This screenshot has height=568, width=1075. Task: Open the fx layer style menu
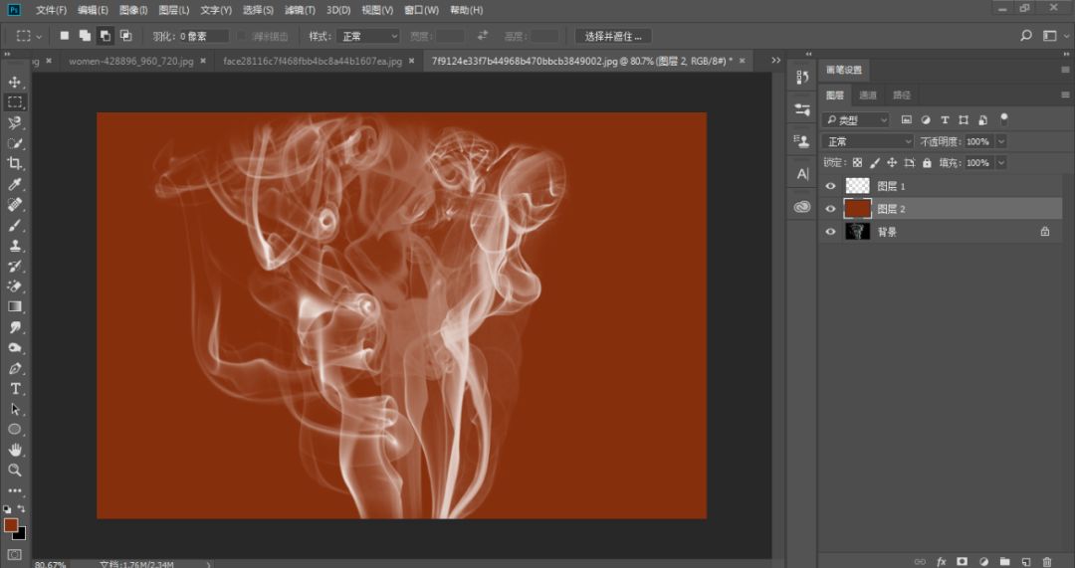click(942, 562)
